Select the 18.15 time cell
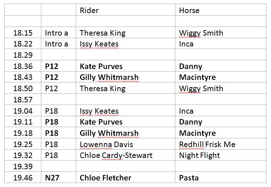 23,33
